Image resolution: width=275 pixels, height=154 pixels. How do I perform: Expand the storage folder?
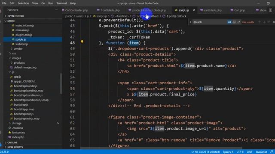coord(17,123)
